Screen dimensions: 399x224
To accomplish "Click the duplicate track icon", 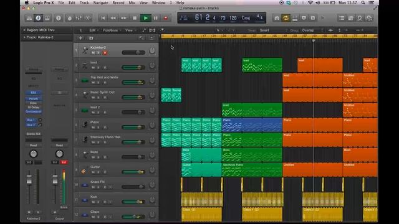I will tap(91, 38).
